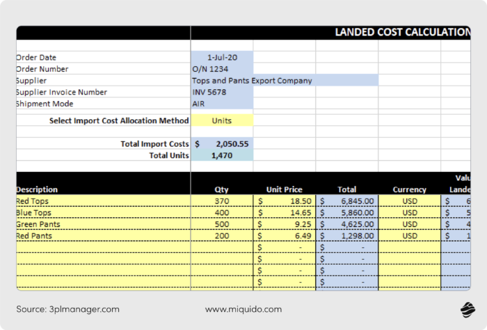Screen dimensions: 487x330
Task: Open the Import Cost Allocation Method dropdown
Action: [221, 120]
